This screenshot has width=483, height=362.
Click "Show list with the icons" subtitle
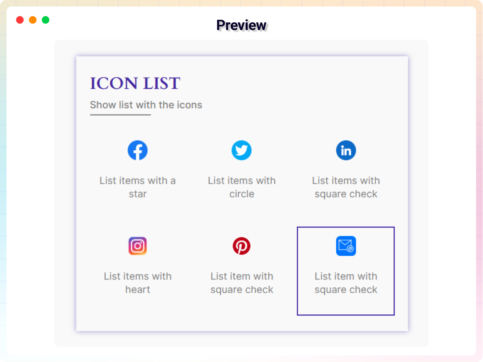(x=146, y=105)
